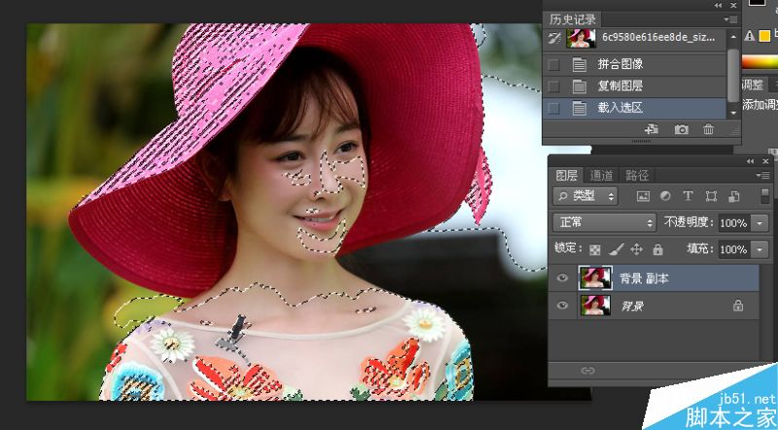Hide the 背景 layer
This screenshot has height=430, width=778.
click(x=562, y=305)
